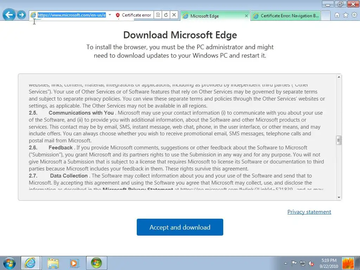Screen dimensions: 360x270
Task: Click the "Download Microsoft Edge" heading
Action: coord(180,35)
